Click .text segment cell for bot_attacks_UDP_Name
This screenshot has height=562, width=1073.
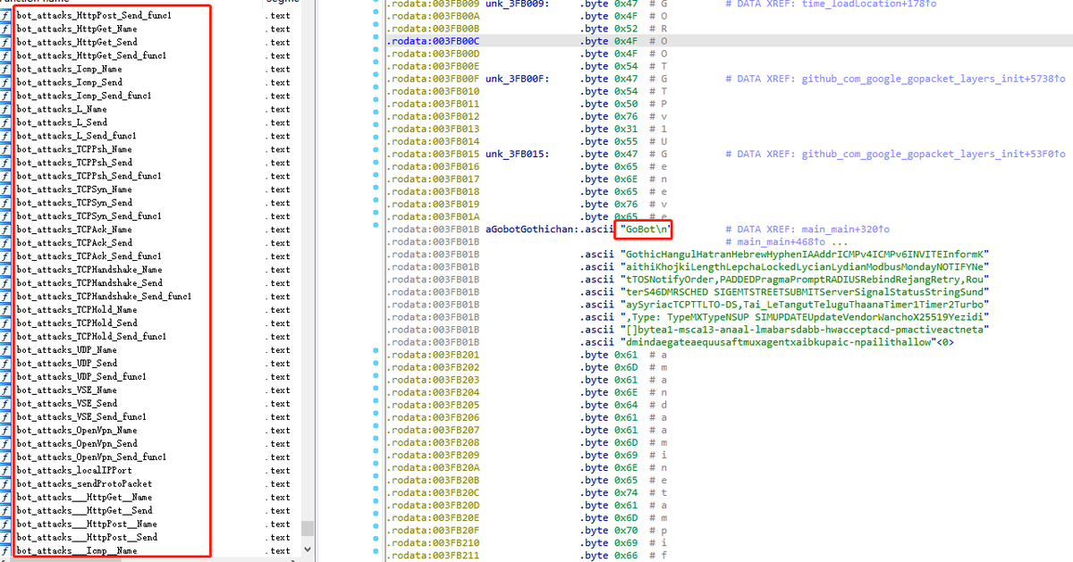[x=280, y=350]
